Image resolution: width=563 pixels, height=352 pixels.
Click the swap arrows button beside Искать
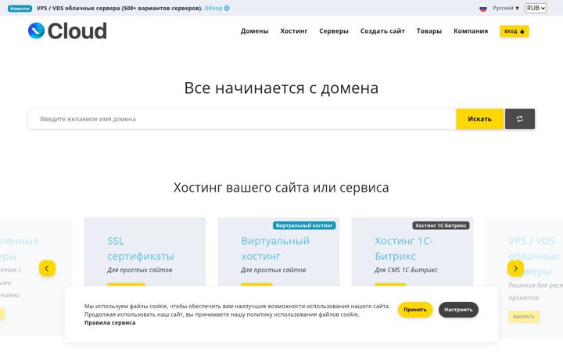click(519, 119)
